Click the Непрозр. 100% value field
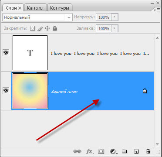Screen dimensions: 162x157 click(x=104, y=17)
